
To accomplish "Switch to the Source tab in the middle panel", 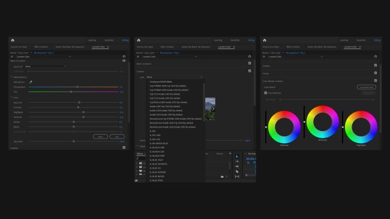I will [x=145, y=47].
